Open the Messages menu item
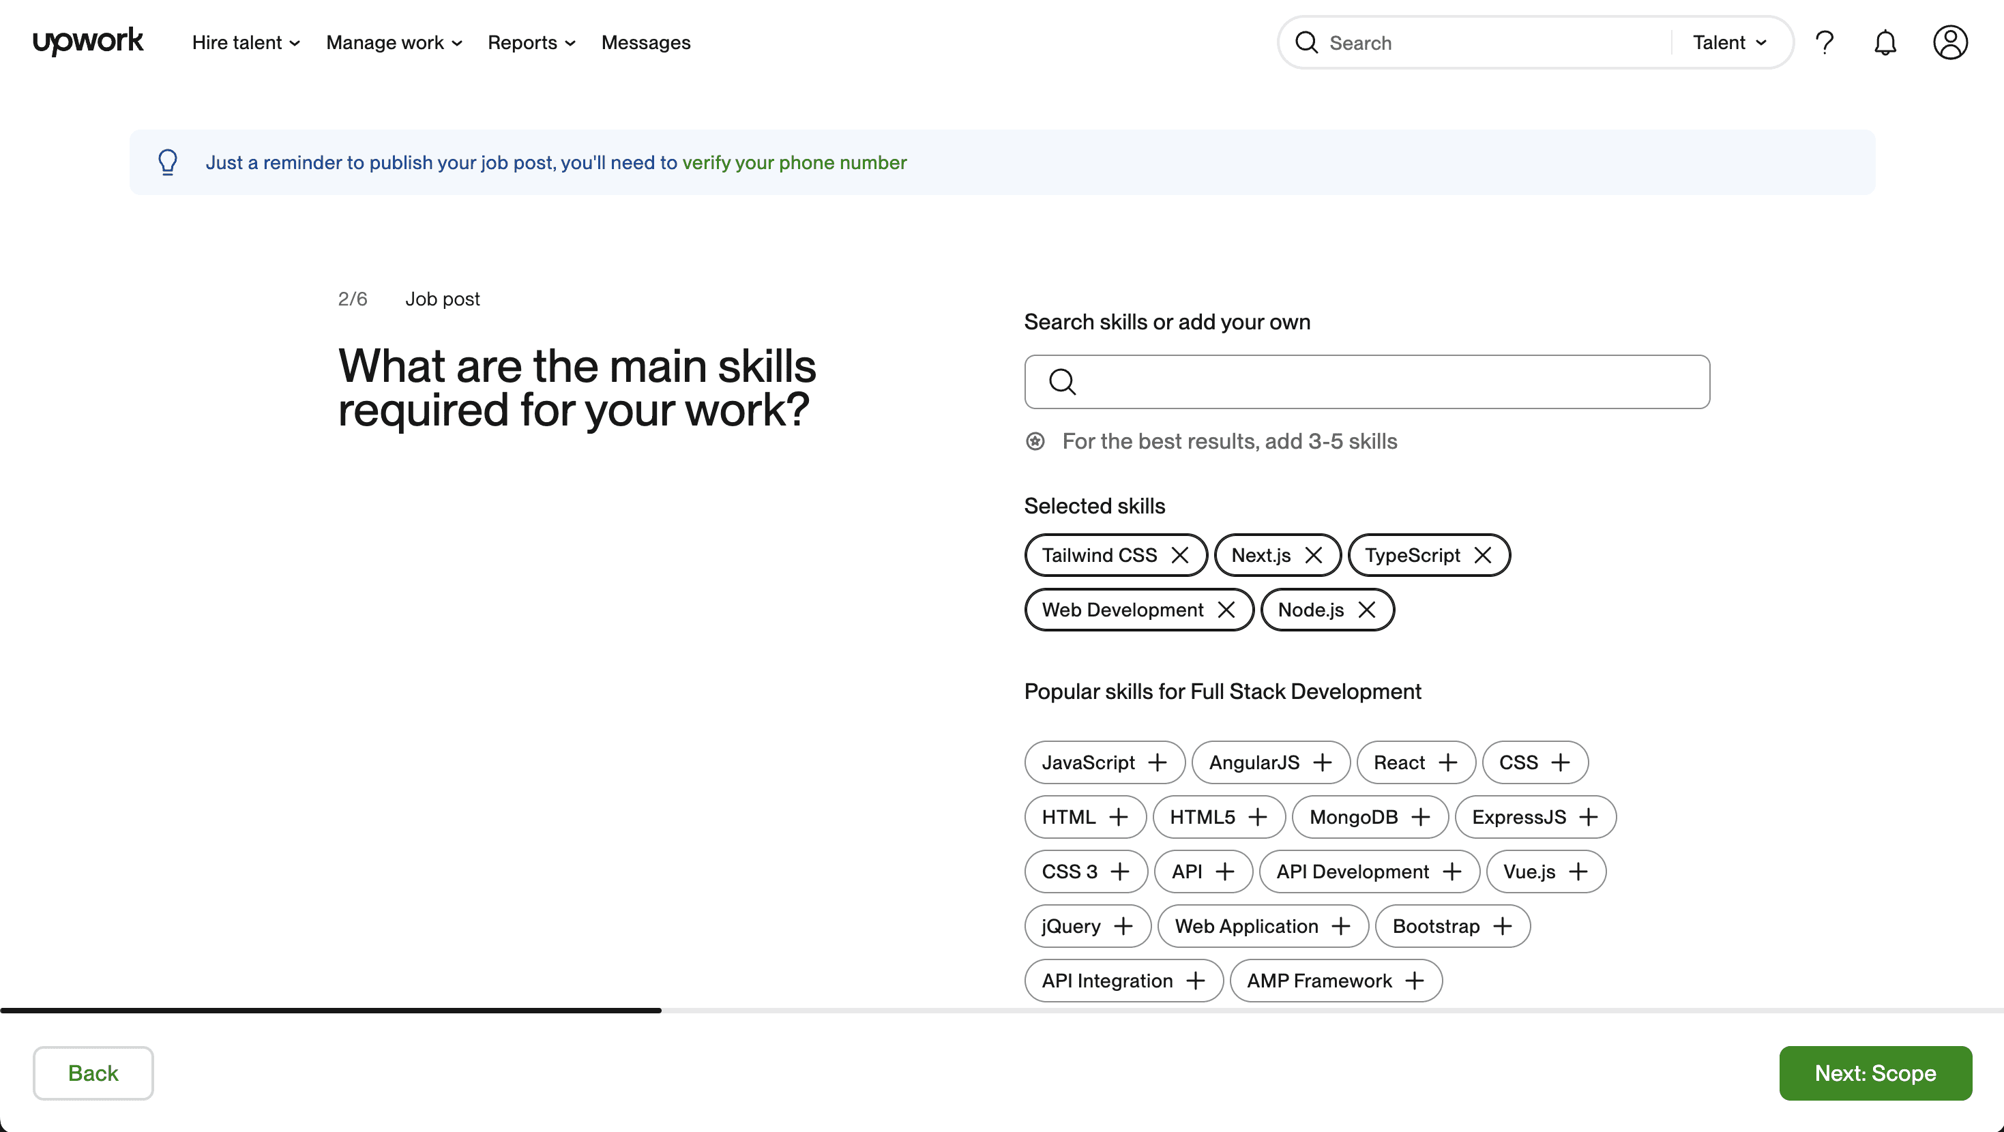Viewport: 2004px width, 1132px height. (x=645, y=43)
